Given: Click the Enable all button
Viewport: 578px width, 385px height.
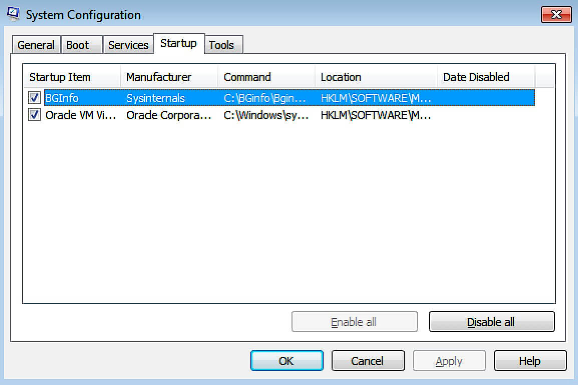Looking at the screenshot, I should pyautogui.click(x=354, y=321).
